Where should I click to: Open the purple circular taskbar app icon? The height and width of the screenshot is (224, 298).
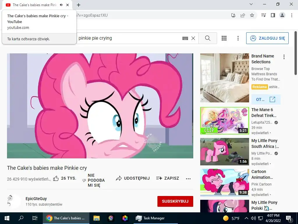click(x=111, y=218)
